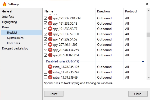Enable the extra_13.78.235.247 rule checkbox
Screen dimensions: 150x100
click(x=46, y=72)
